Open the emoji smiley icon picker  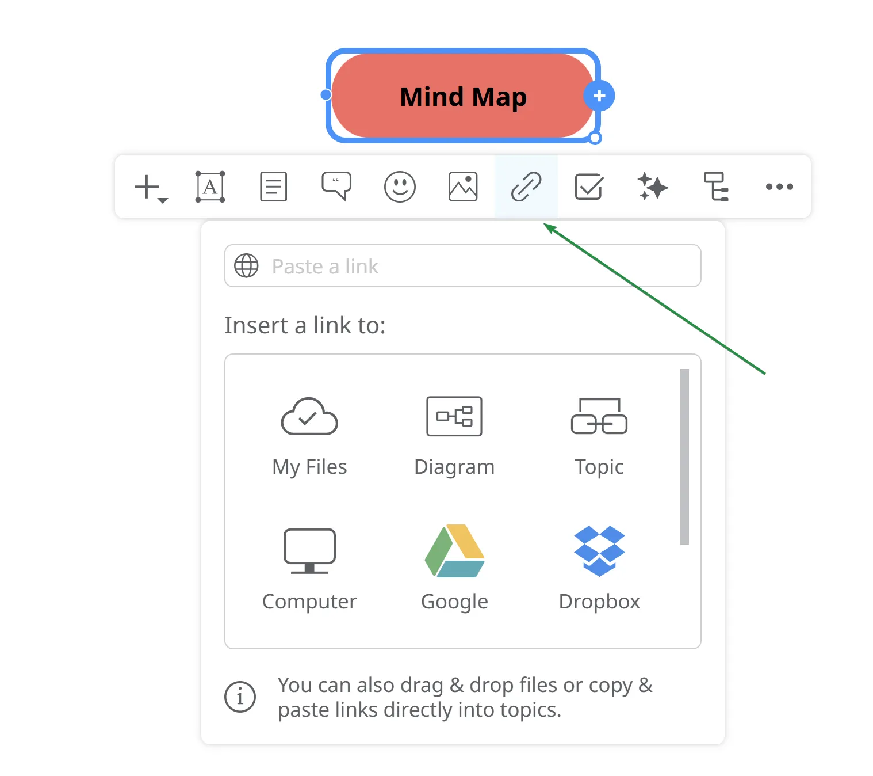click(x=400, y=187)
